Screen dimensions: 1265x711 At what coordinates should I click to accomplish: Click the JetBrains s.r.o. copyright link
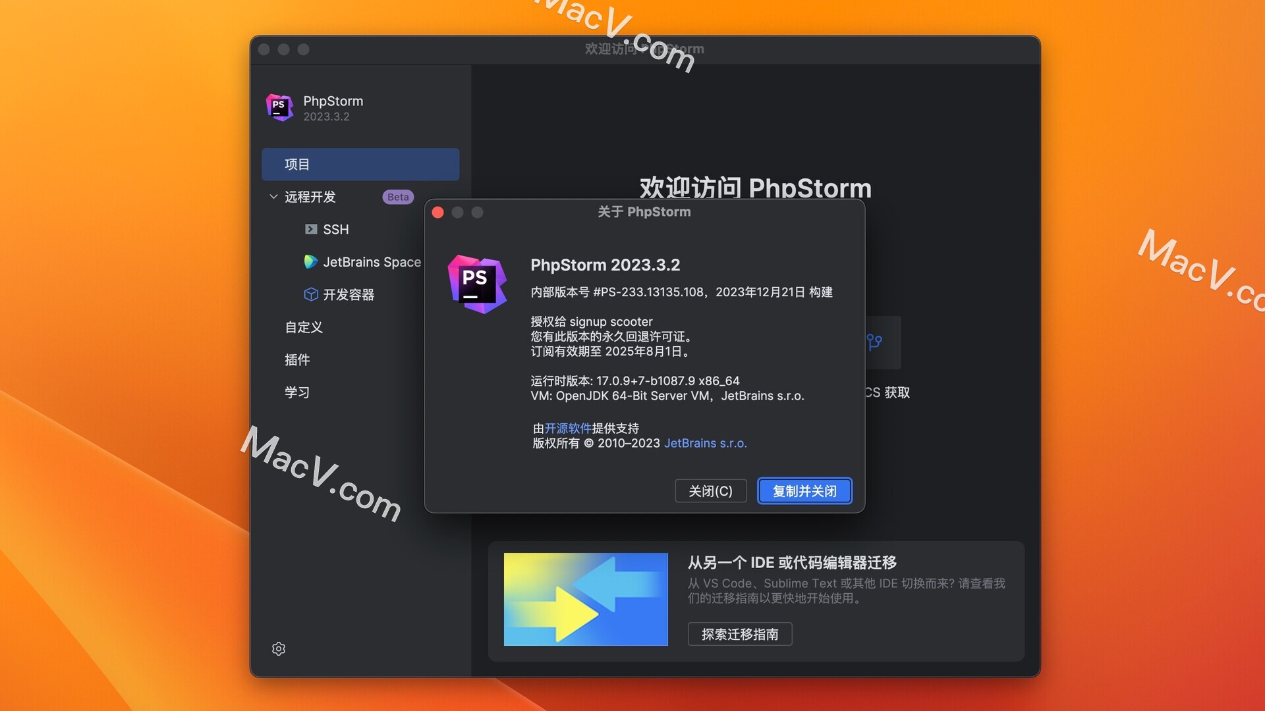point(705,443)
